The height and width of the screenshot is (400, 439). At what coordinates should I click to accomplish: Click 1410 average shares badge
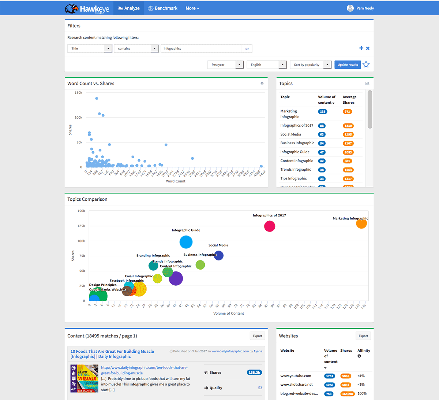point(348,126)
